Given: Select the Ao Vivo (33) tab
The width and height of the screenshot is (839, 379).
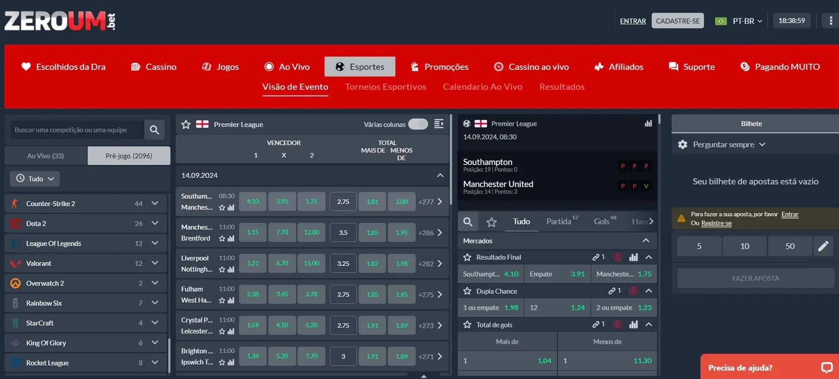Looking at the screenshot, I should [x=46, y=156].
